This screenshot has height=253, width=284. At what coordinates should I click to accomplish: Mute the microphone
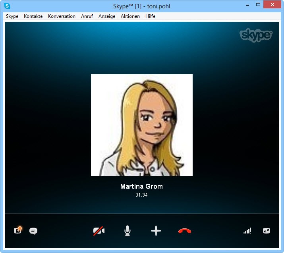coord(127,231)
